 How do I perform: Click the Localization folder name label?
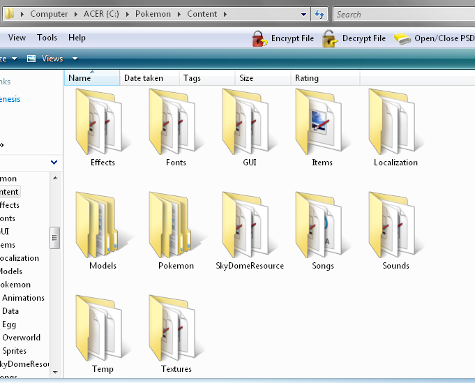click(395, 163)
